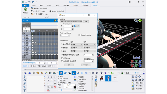167x94 pixels.
Task: Click the モデル追従 button
Action: 138,83
